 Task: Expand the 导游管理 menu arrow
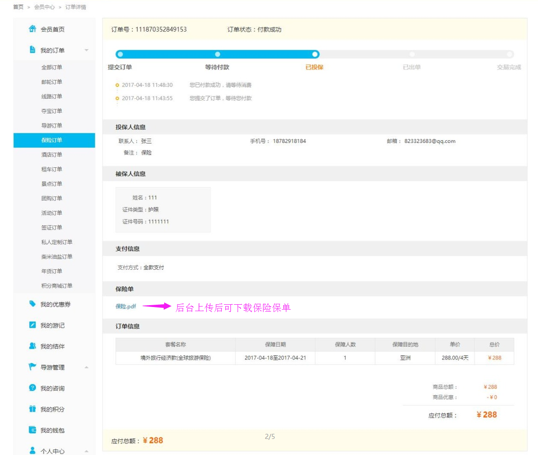pyautogui.click(x=86, y=367)
